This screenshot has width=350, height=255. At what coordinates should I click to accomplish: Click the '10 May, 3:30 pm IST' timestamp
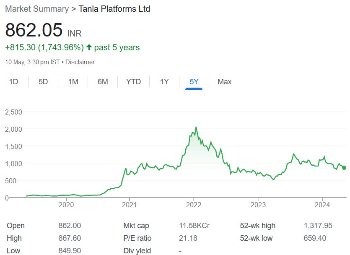[x=32, y=62]
